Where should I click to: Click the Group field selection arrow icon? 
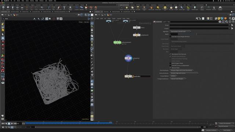point(232,25)
